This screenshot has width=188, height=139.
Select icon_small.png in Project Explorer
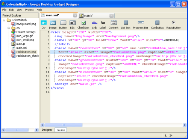[25, 40]
